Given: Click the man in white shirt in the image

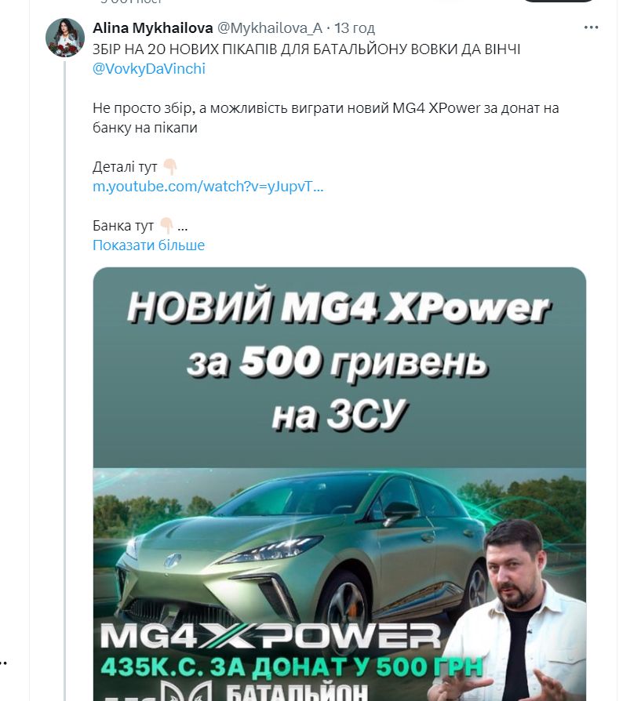Looking at the screenshot, I should click(x=519, y=612).
